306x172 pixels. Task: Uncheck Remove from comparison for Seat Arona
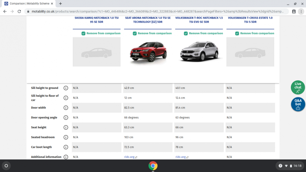135,33
